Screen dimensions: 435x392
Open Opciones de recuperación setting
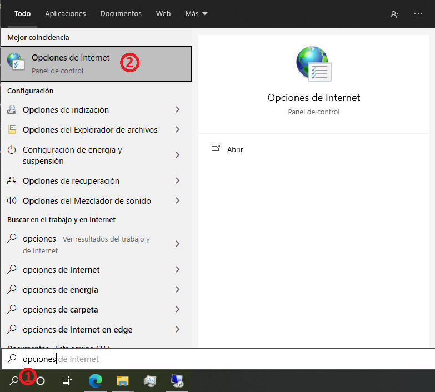(96, 180)
